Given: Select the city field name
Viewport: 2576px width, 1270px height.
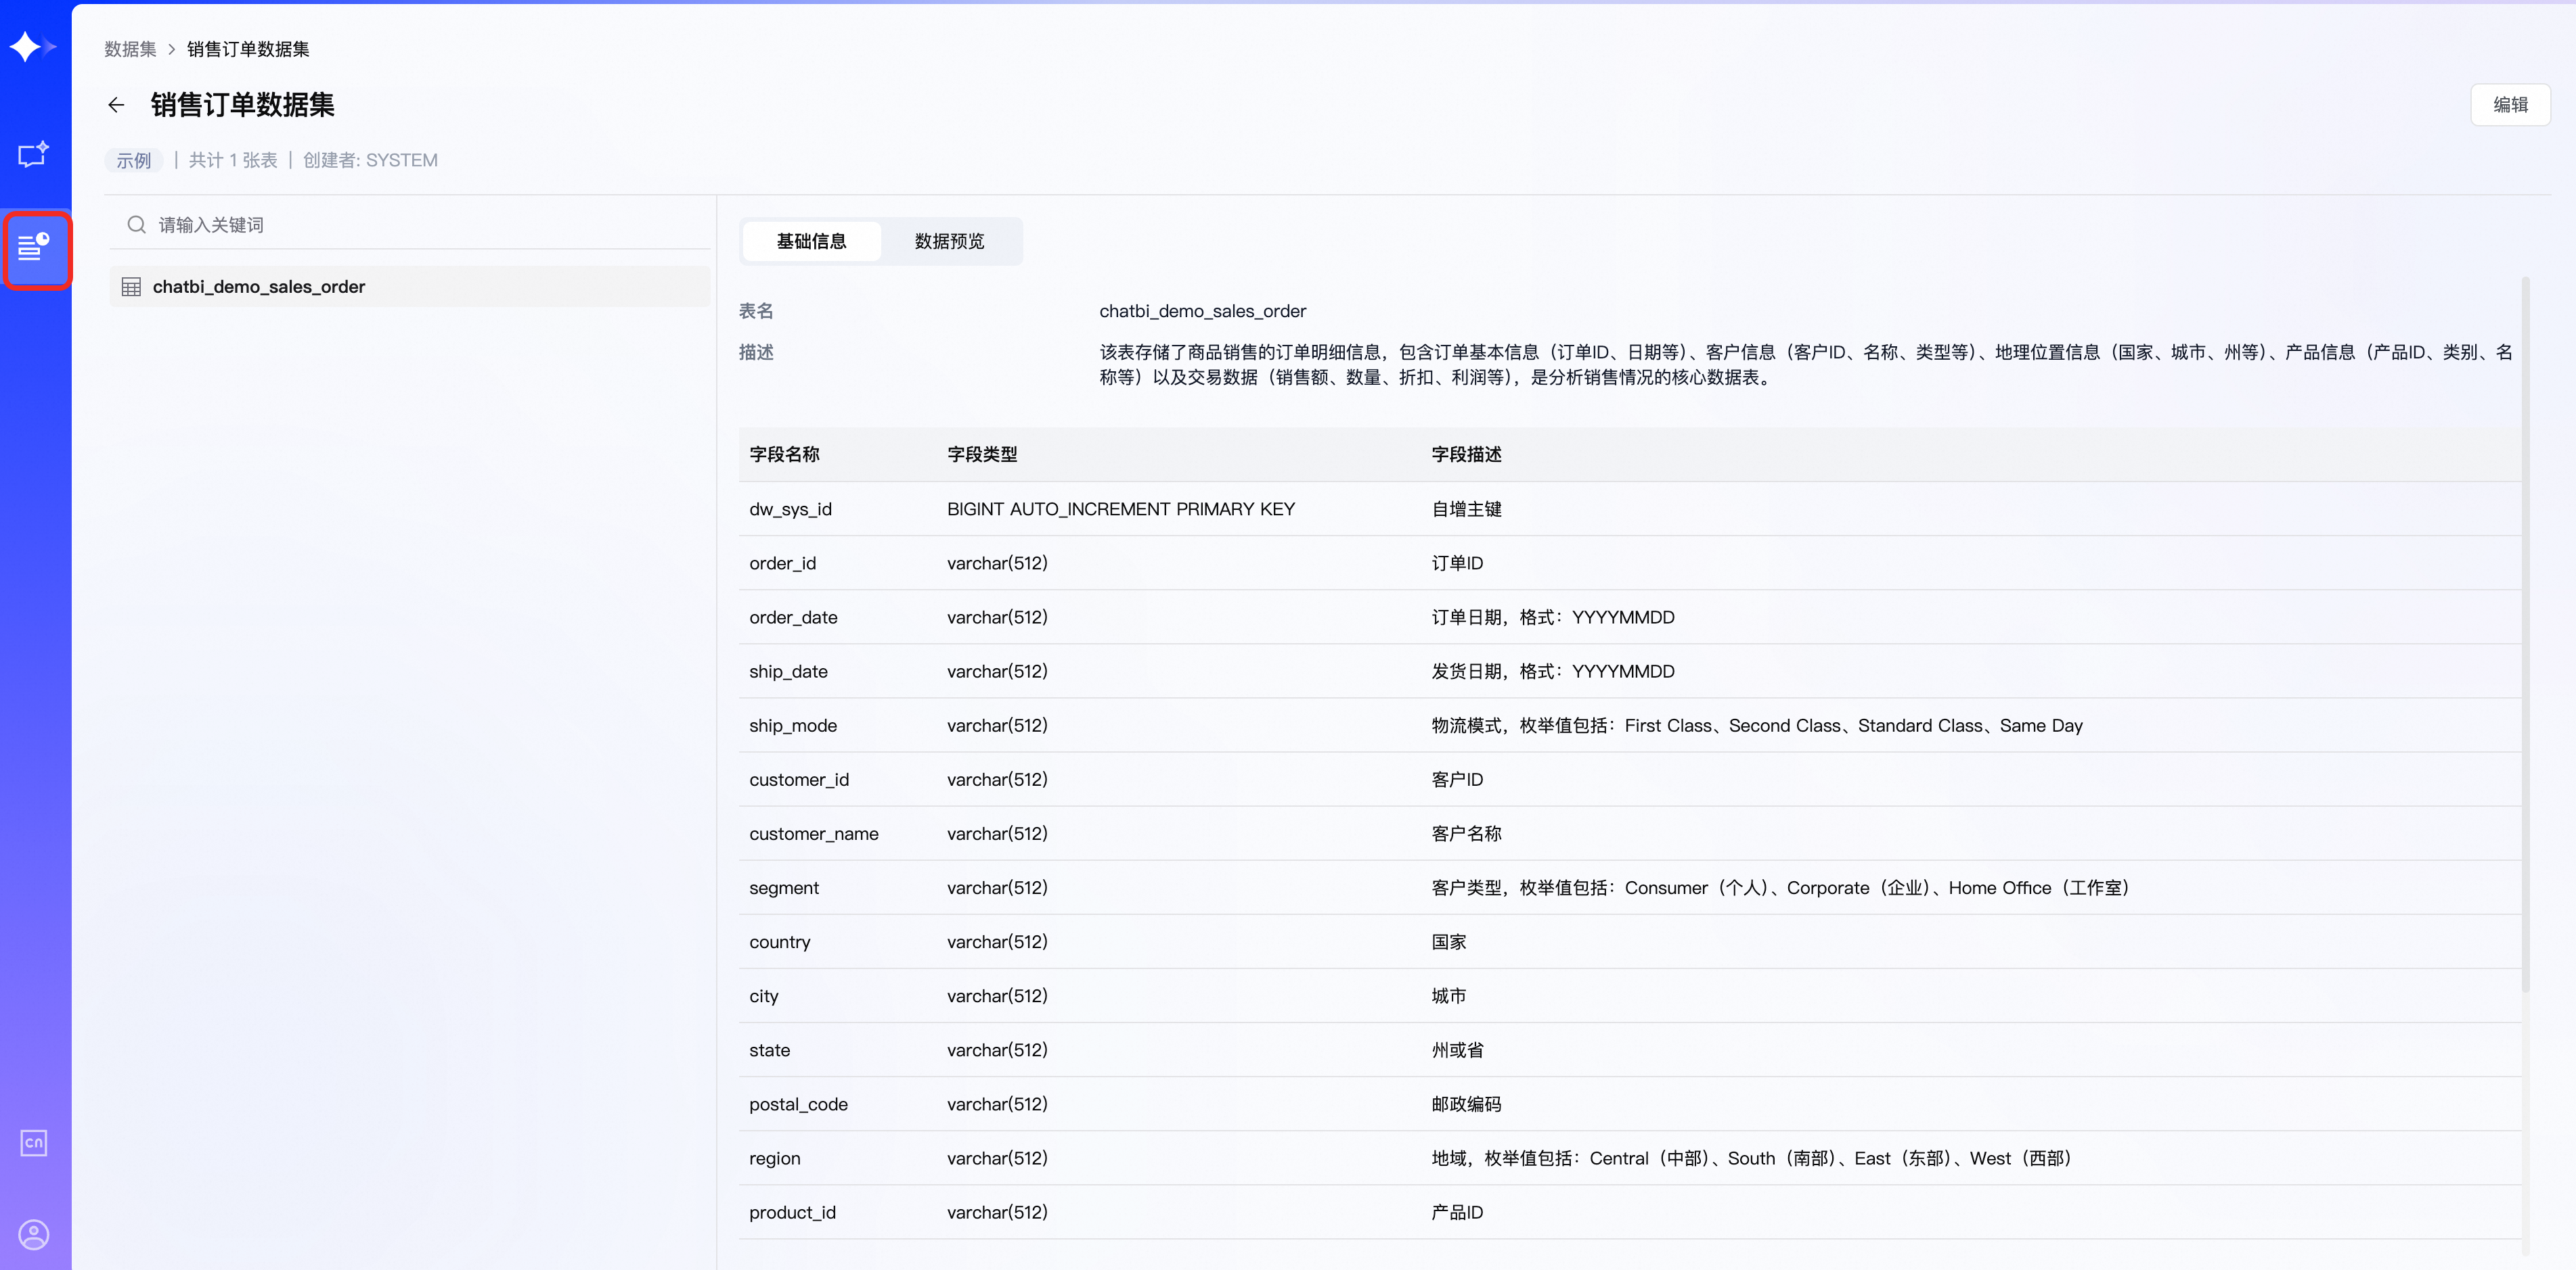Looking at the screenshot, I should pyautogui.click(x=764, y=996).
